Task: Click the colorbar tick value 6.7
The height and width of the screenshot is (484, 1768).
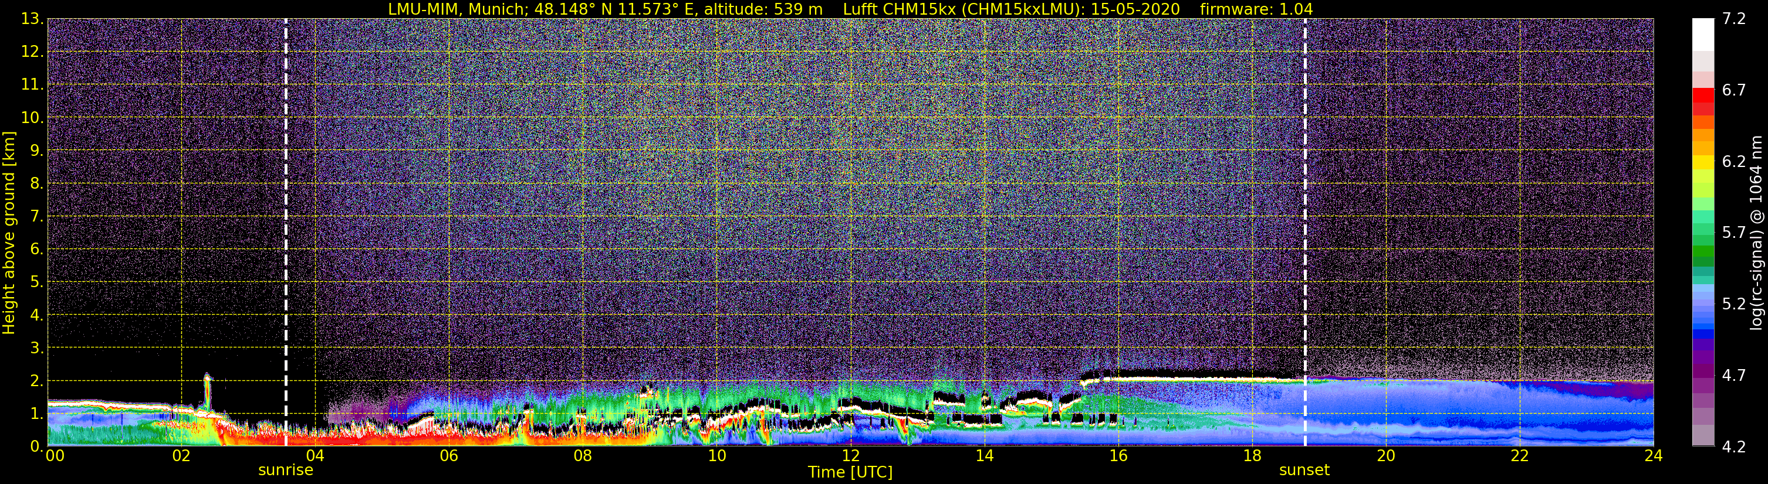Action: [1734, 90]
